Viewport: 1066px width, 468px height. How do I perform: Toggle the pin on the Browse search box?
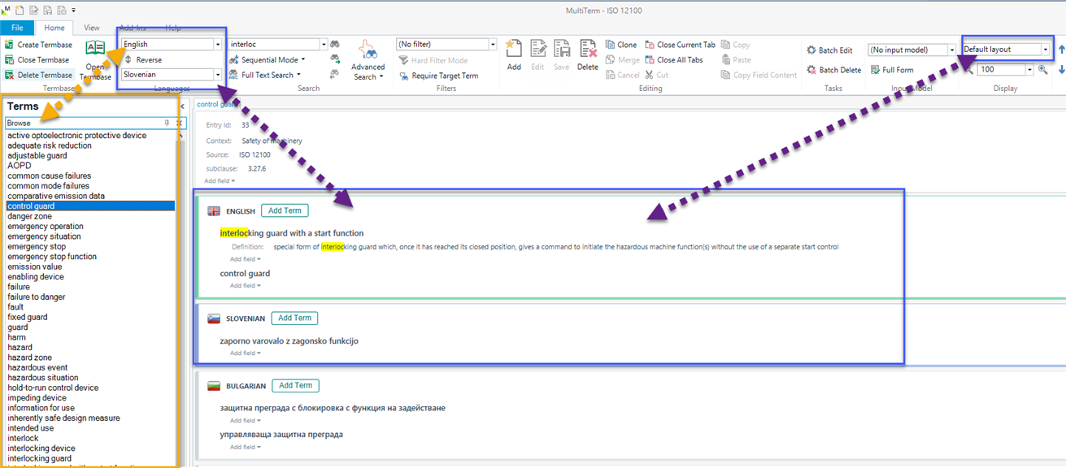pos(166,123)
